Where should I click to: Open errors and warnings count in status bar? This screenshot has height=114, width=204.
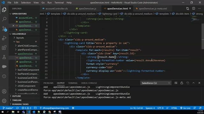pyautogui.click(x=26, y=108)
